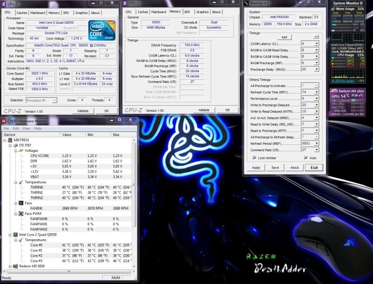Click the >> expand button in MemSet Timings
The width and height of the screenshot is (373, 284).
click(316, 37)
